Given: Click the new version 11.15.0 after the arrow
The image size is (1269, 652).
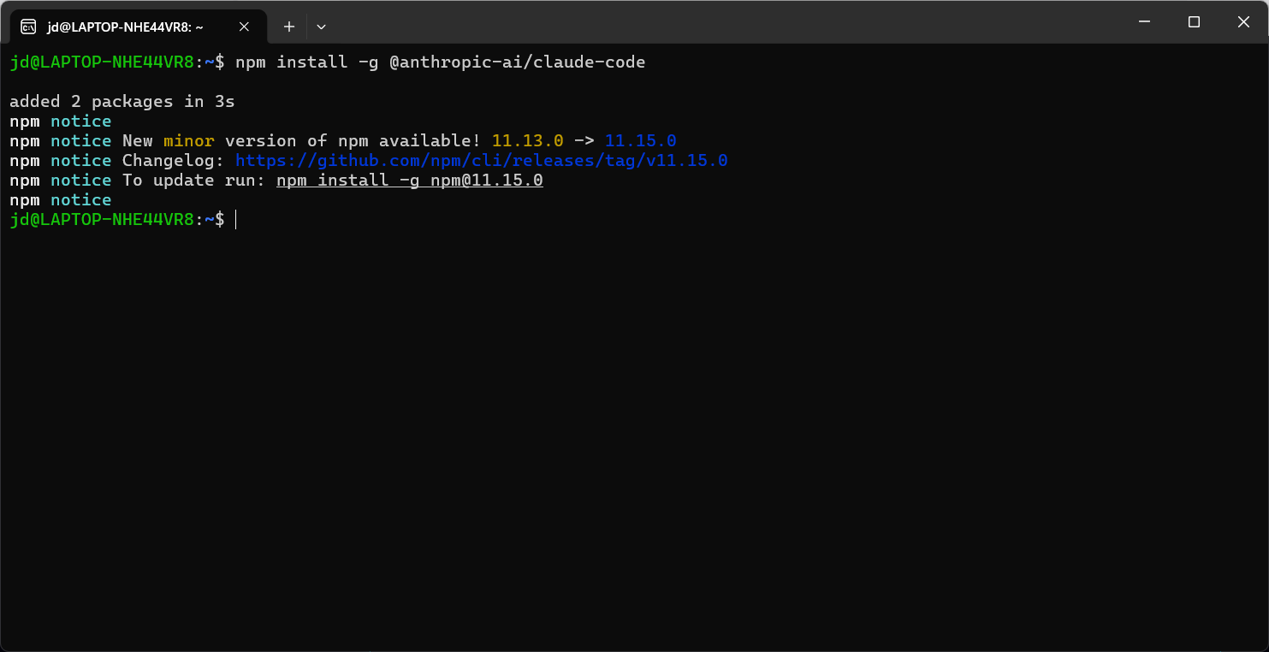Looking at the screenshot, I should point(640,141).
